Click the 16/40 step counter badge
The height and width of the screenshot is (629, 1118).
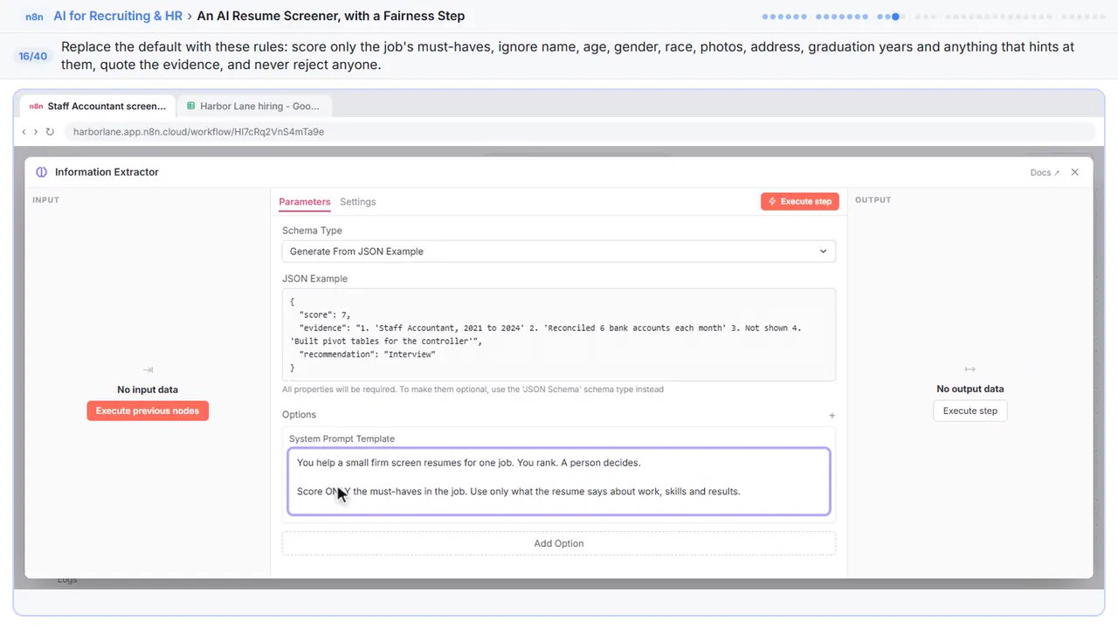(x=33, y=56)
